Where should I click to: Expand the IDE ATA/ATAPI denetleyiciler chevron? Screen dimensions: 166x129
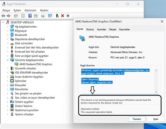pyautogui.click(x=7, y=73)
